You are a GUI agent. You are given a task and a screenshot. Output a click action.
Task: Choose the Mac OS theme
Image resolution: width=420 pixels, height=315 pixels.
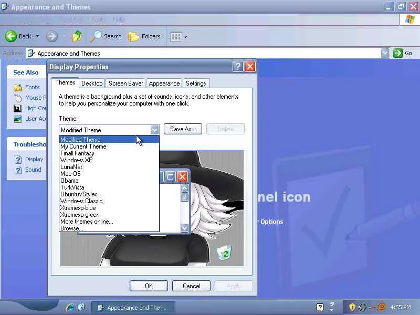[109, 174]
